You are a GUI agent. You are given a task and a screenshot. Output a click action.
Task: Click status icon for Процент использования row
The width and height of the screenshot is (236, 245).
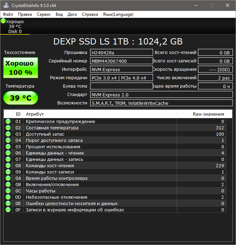(8, 147)
